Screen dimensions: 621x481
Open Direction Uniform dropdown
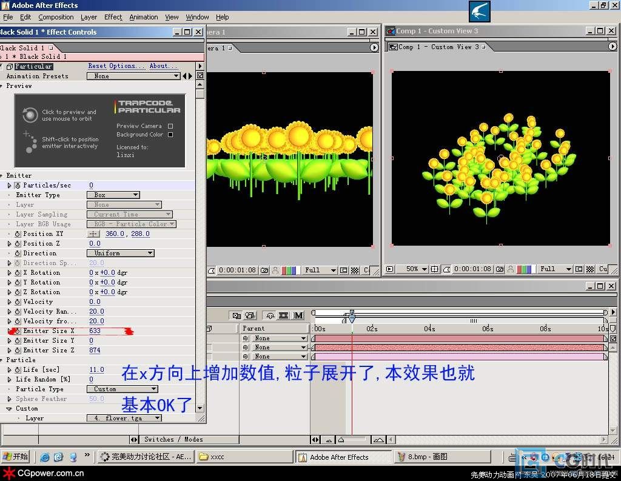coord(121,253)
